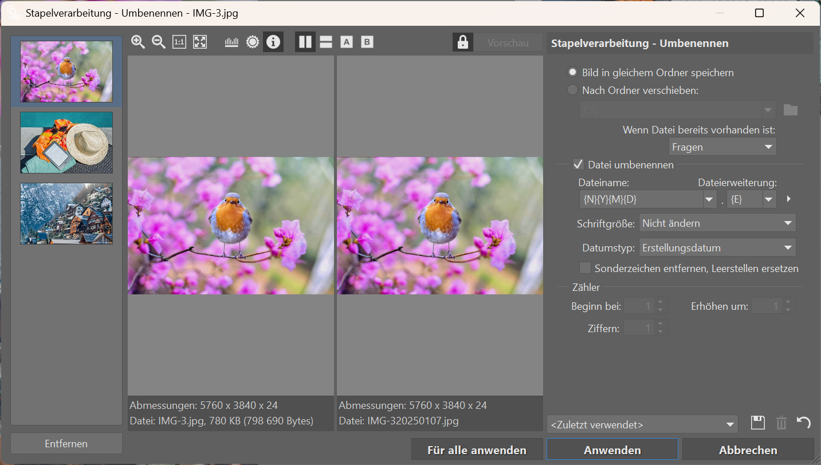
Task: Click 'Datei: IMG-3.jpg, 780 KB' info text
Action: pos(222,421)
